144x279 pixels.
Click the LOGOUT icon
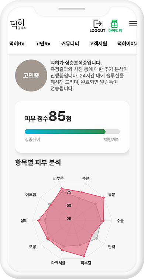pyautogui.click(x=97, y=26)
